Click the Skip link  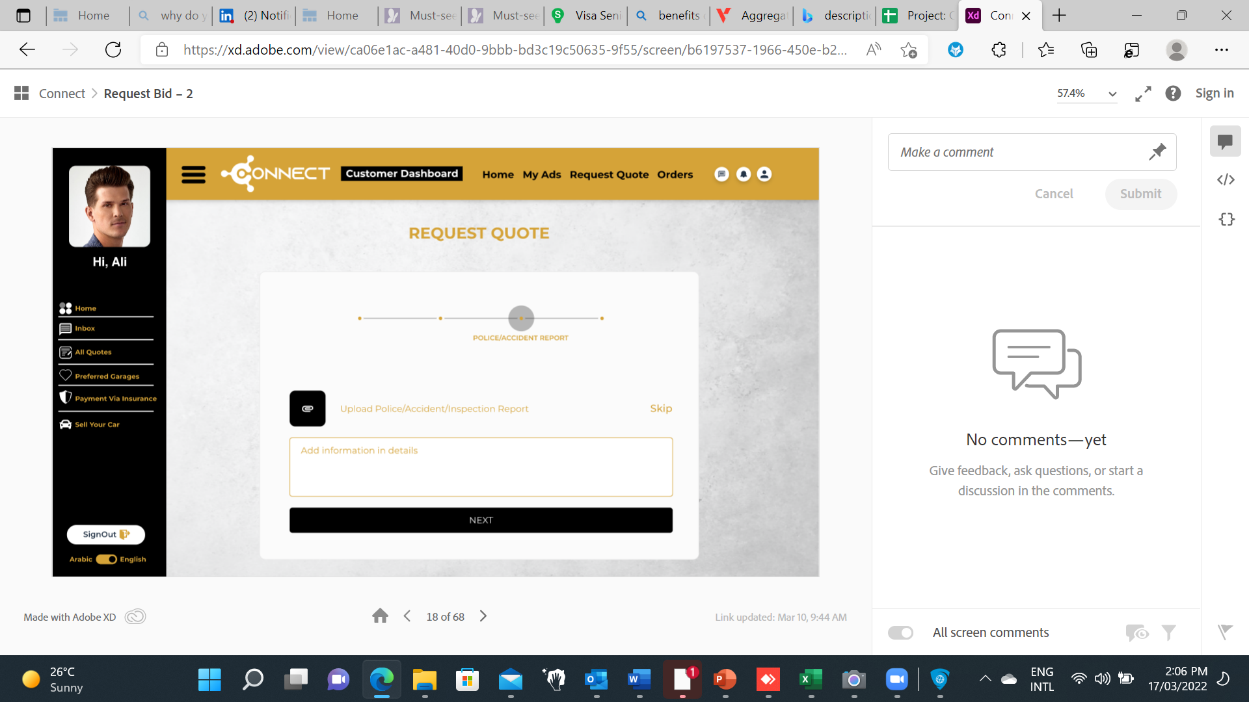click(x=660, y=408)
